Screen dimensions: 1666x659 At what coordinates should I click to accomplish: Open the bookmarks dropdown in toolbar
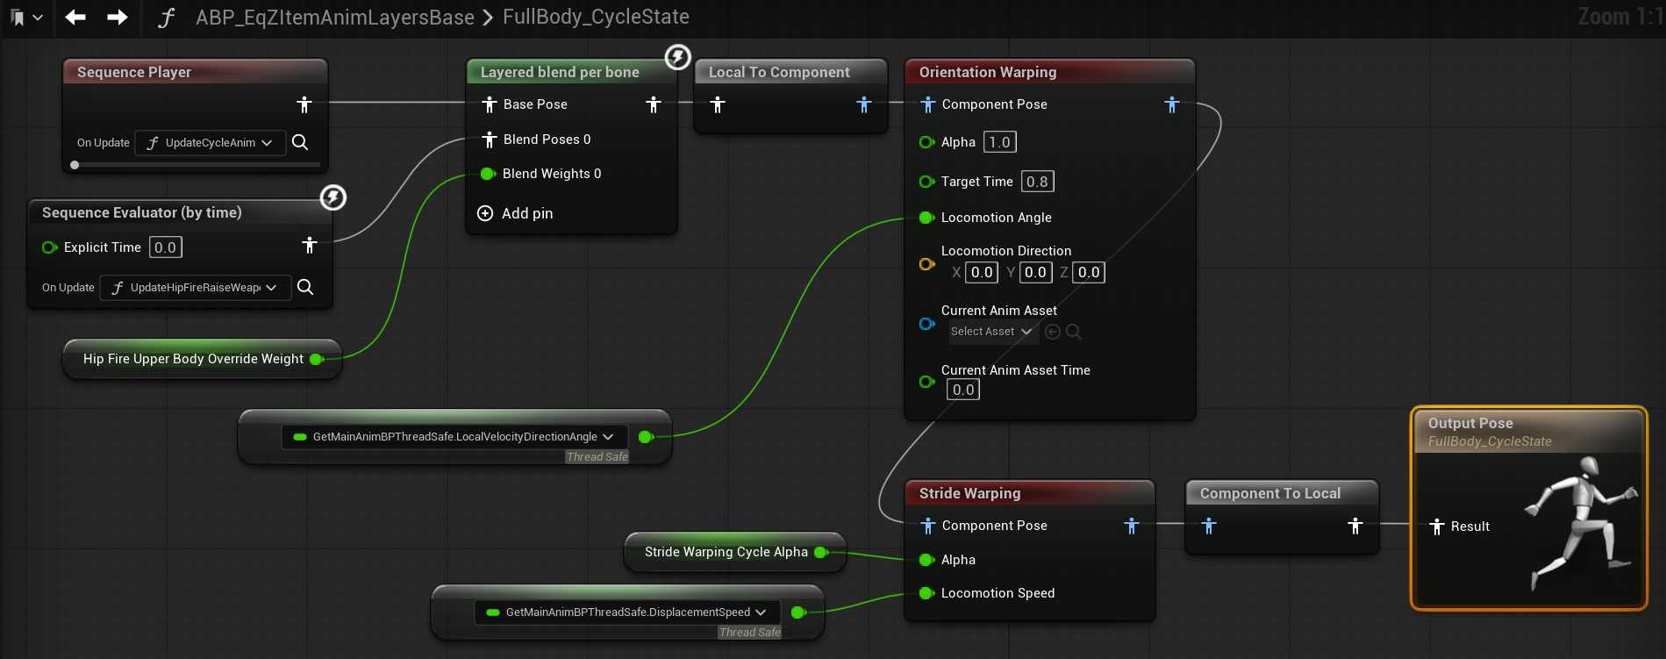(x=25, y=18)
